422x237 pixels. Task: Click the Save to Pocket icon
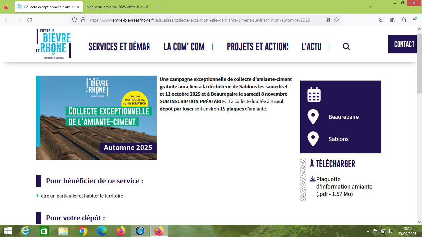tap(381, 20)
